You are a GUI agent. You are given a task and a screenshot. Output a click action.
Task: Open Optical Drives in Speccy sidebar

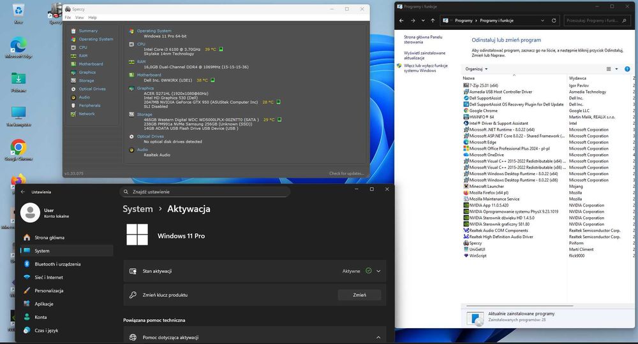[92, 89]
